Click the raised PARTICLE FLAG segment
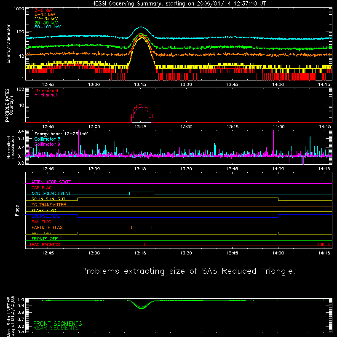The height and width of the screenshot is (337, 337). [x=142, y=226]
